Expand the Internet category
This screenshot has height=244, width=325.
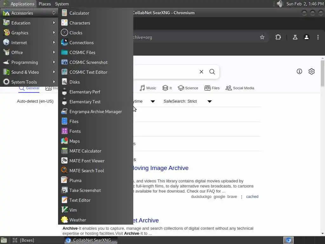click(x=29, y=43)
